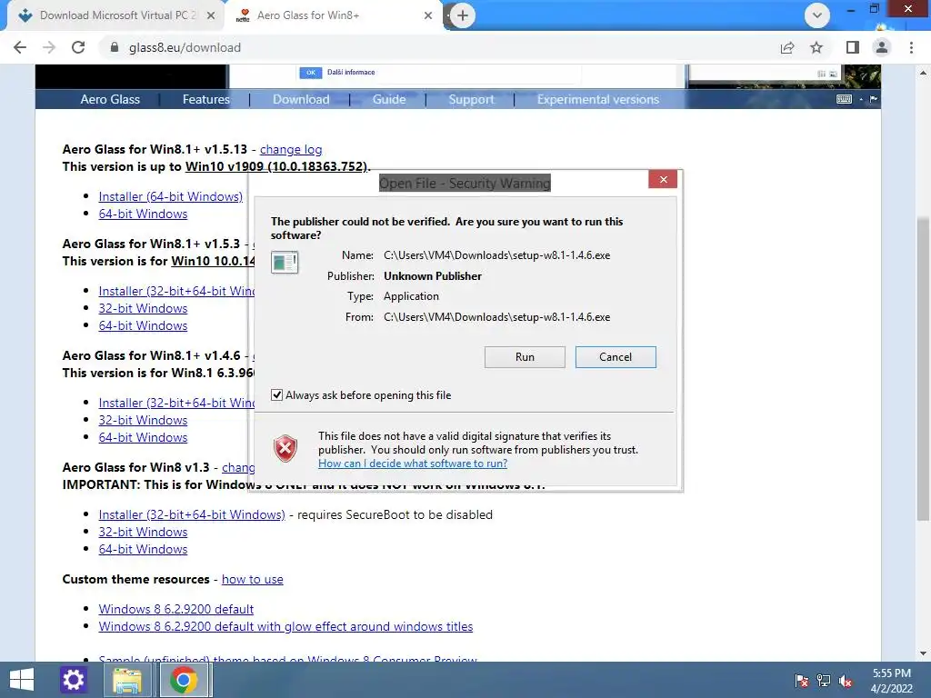The image size is (931, 698).
Task: Open the v1.5.13 change log link
Action: 291,150
